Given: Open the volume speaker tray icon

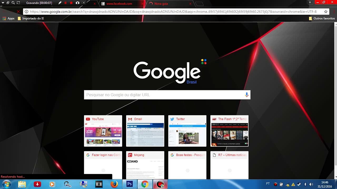Looking at the screenshot, I should [311, 184].
